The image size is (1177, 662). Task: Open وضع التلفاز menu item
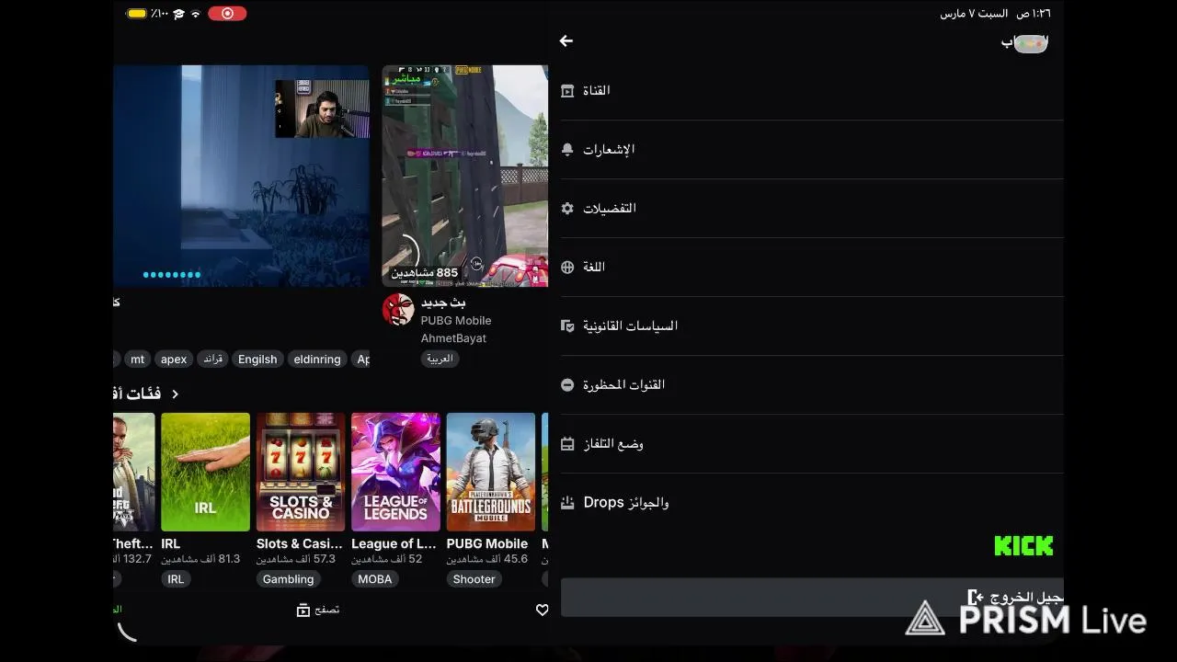(x=812, y=444)
